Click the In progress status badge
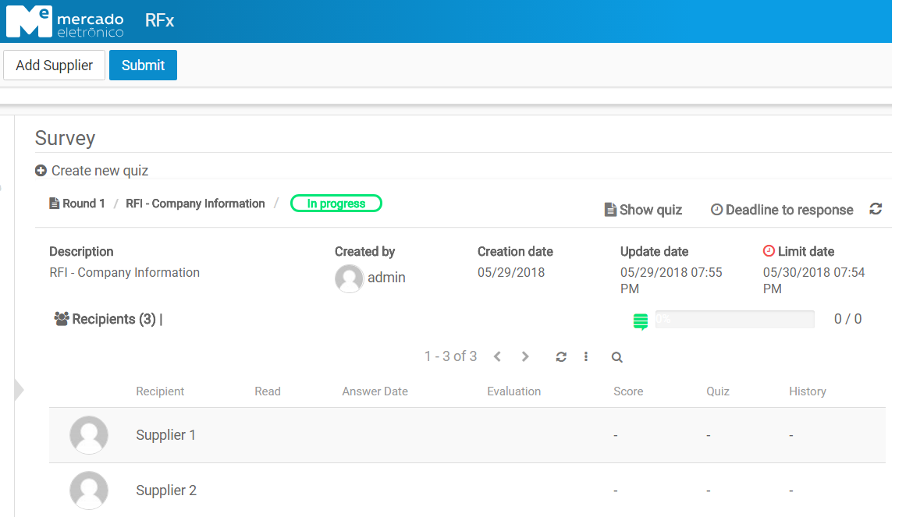Viewport: 913px width, 517px height. pos(336,204)
